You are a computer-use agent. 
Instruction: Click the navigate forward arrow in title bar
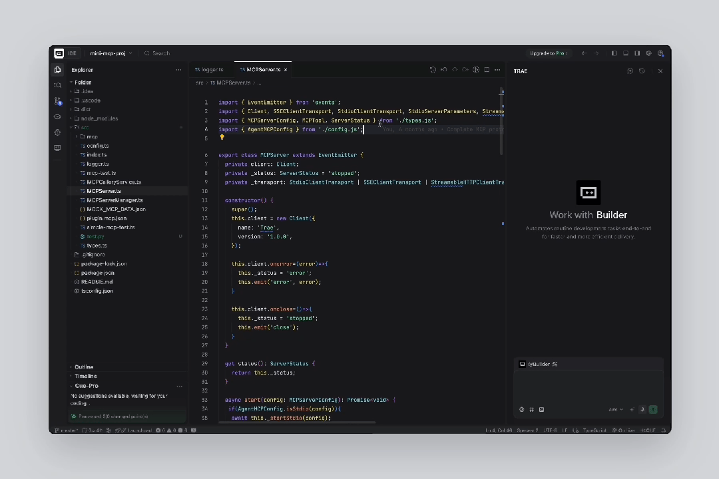596,54
